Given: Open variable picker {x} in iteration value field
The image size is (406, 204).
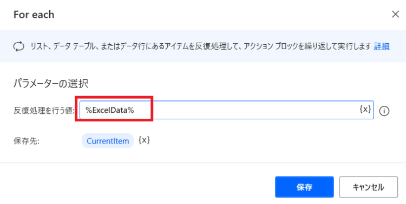Looking at the screenshot, I should pyautogui.click(x=365, y=110).
